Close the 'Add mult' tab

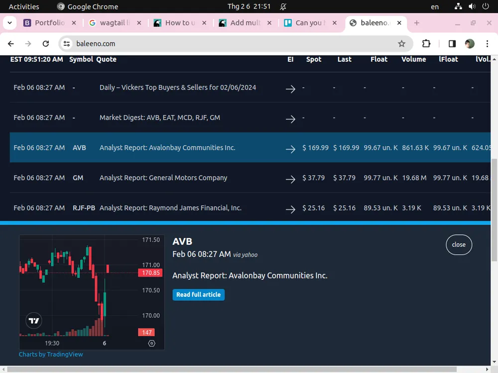[269, 23]
